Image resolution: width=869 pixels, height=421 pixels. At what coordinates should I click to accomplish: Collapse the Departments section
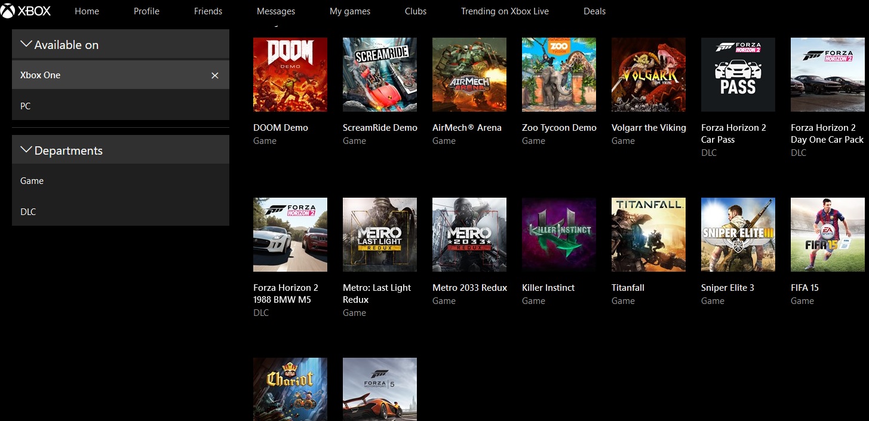point(26,149)
